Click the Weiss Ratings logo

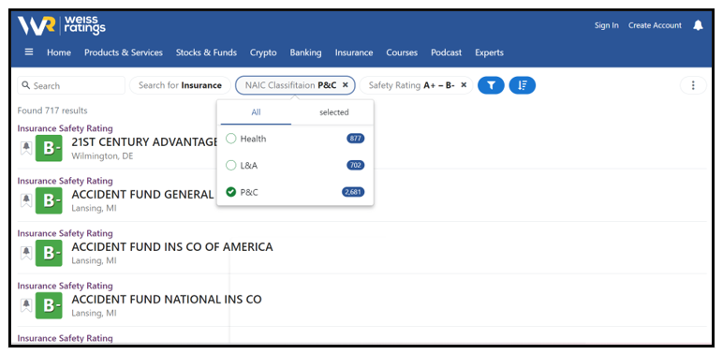(61, 25)
